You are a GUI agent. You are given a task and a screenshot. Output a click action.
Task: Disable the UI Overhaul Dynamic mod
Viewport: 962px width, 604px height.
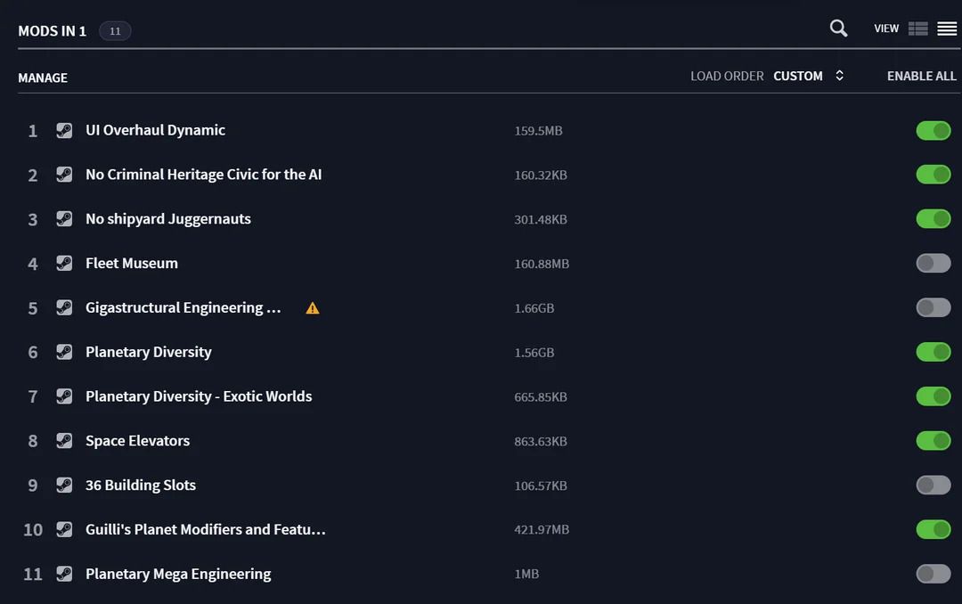(x=933, y=131)
